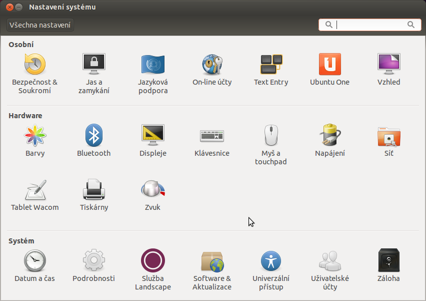Open Barvy color flower icon
This screenshot has width=426, height=301.
click(35, 135)
